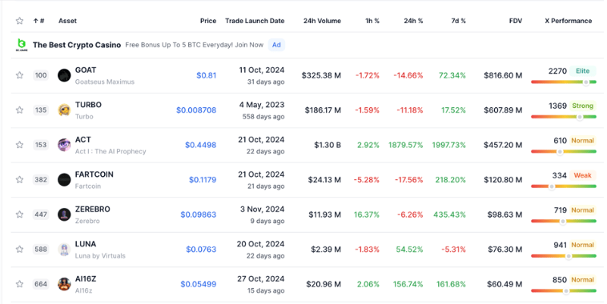Click ACT X Performance score slider
Viewport: 607px width, 304px height.
[564, 152]
